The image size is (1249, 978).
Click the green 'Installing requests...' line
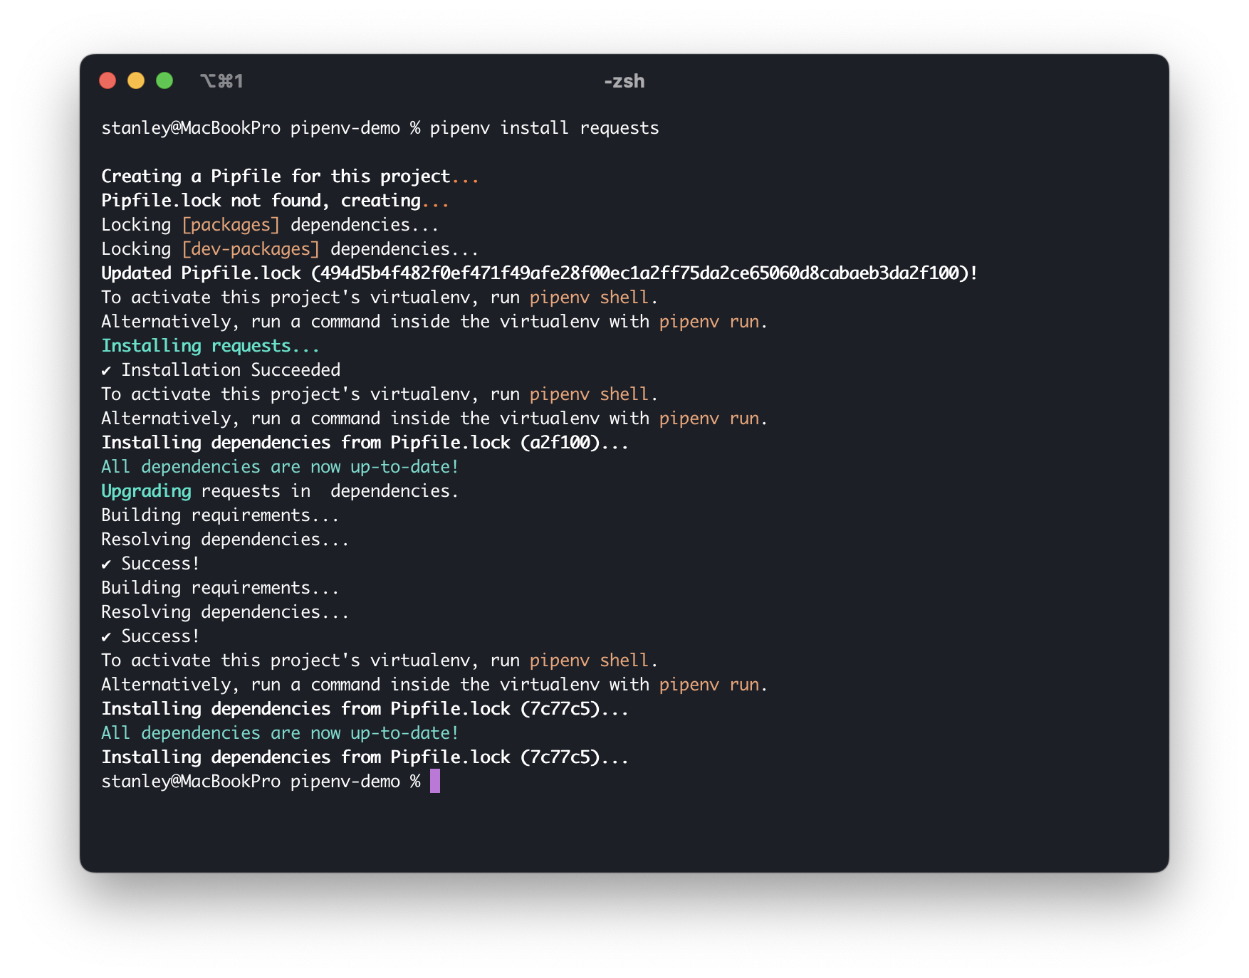pos(210,346)
